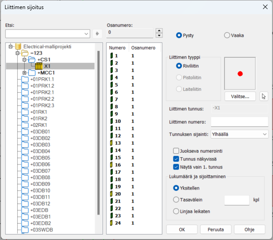
Task: Click the Liittimen numero input field
Action: pyautogui.click(x=239, y=121)
